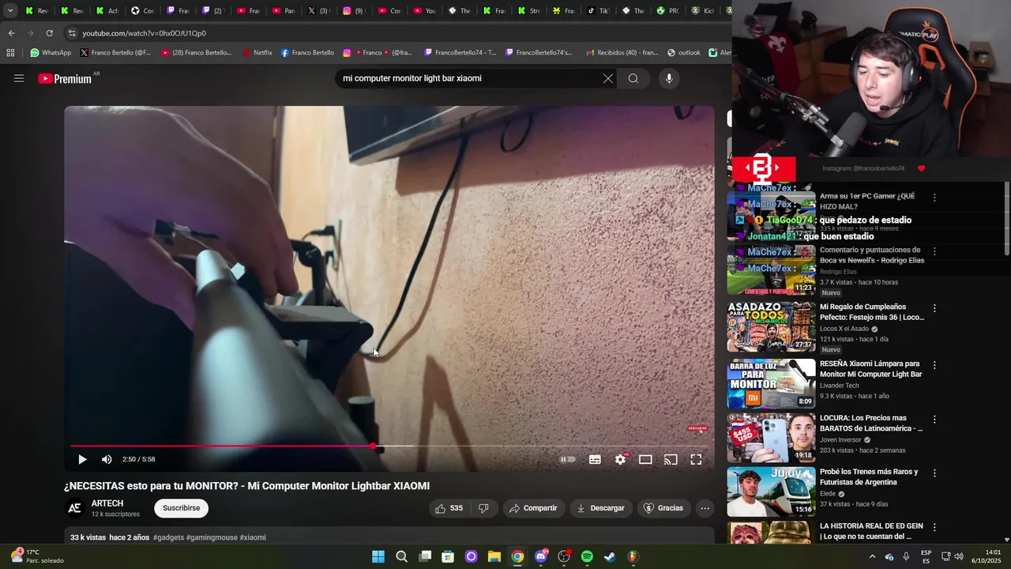Send thanks with the Gracias button
1011x569 pixels.
click(663, 508)
